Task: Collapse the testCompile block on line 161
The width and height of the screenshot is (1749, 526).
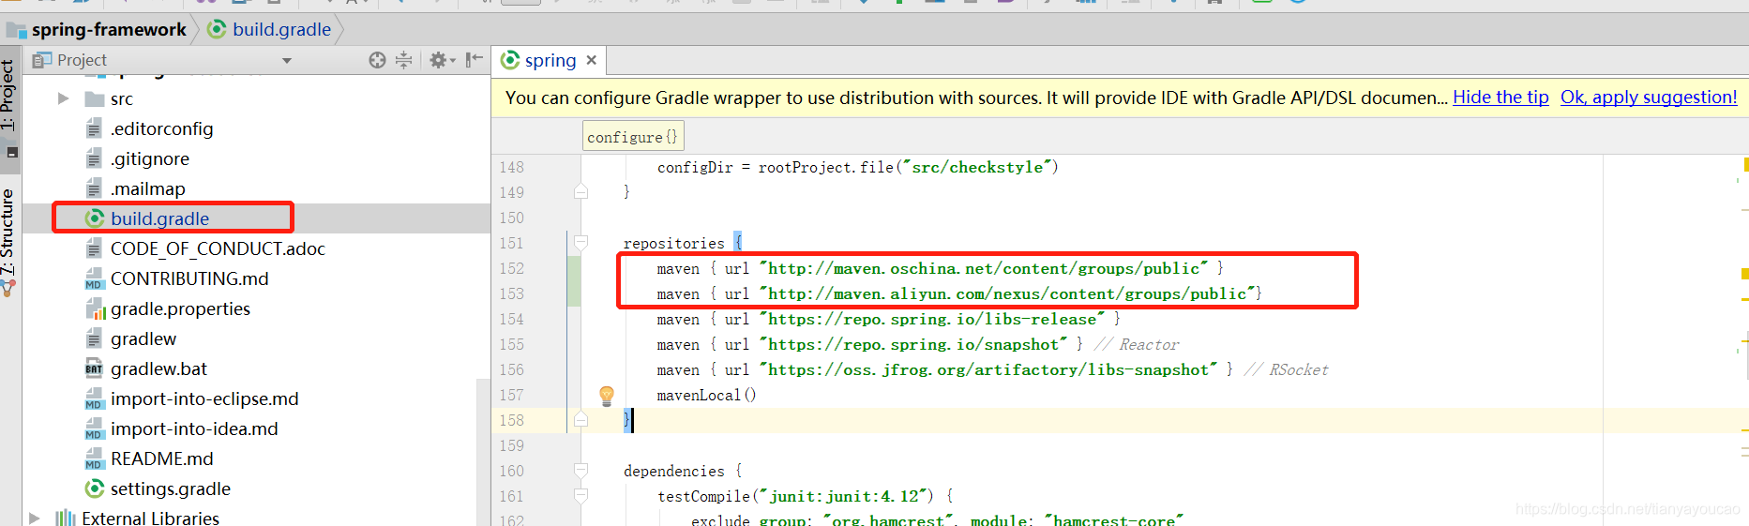Action: [x=580, y=496]
